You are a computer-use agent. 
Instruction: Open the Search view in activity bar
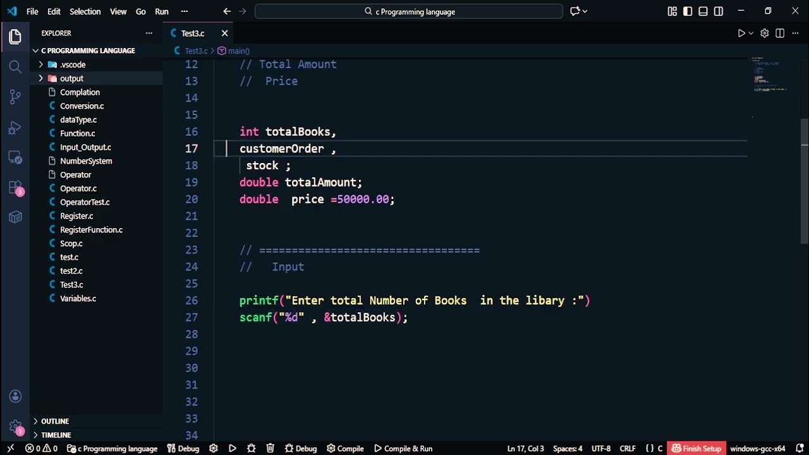pos(15,66)
